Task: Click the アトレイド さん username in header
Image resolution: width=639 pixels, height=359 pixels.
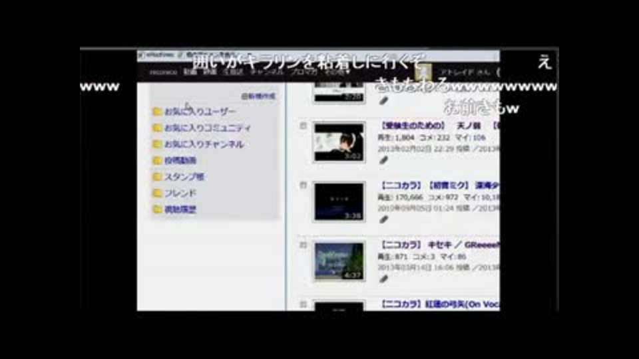Action: [x=465, y=72]
